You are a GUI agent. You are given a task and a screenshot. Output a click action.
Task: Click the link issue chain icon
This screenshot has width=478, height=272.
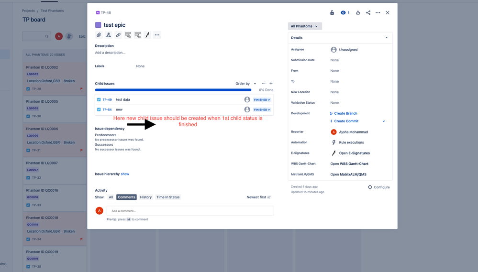pos(118,35)
